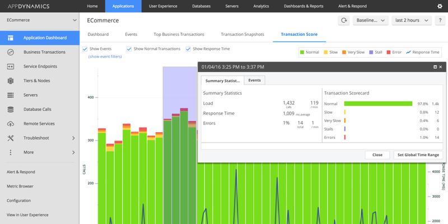Screen dimensions: 448x224
Task: Open the settings gear icon
Action: pyautogui.click(x=440, y=6)
